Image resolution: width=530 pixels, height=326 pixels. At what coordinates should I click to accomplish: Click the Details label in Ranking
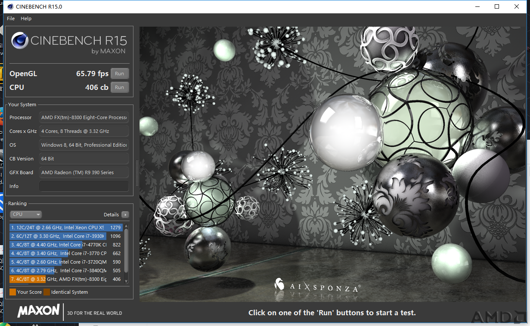[x=111, y=215]
